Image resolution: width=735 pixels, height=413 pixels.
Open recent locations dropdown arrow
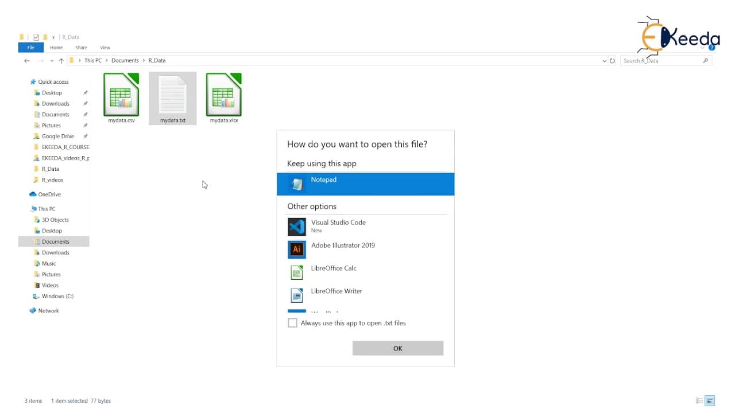(x=52, y=61)
